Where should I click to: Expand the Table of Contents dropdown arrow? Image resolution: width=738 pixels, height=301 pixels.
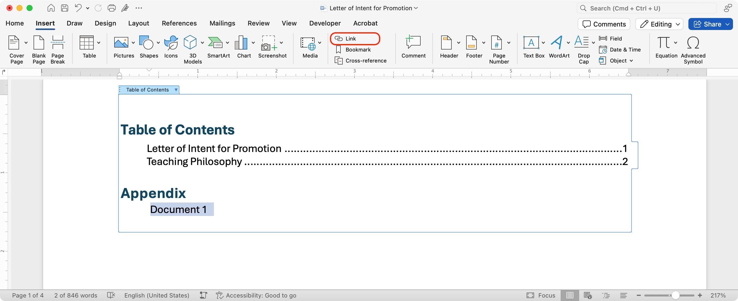(176, 90)
